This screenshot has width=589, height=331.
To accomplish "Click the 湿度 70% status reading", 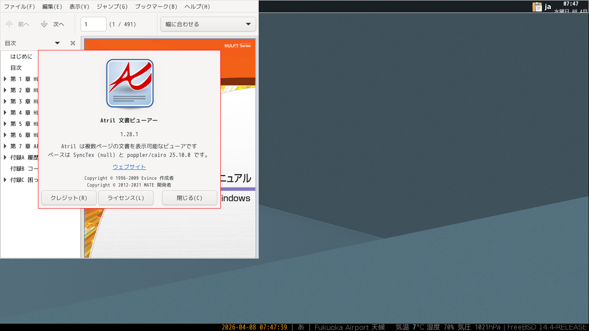I will click(440, 327).
